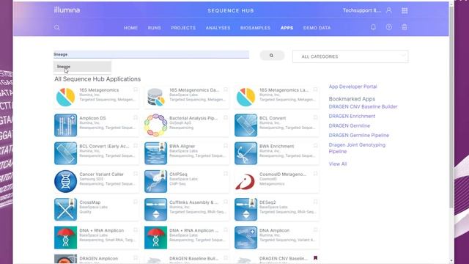Open the DESeq2 app title
This screenshot has height=264, width=469.
267,202
